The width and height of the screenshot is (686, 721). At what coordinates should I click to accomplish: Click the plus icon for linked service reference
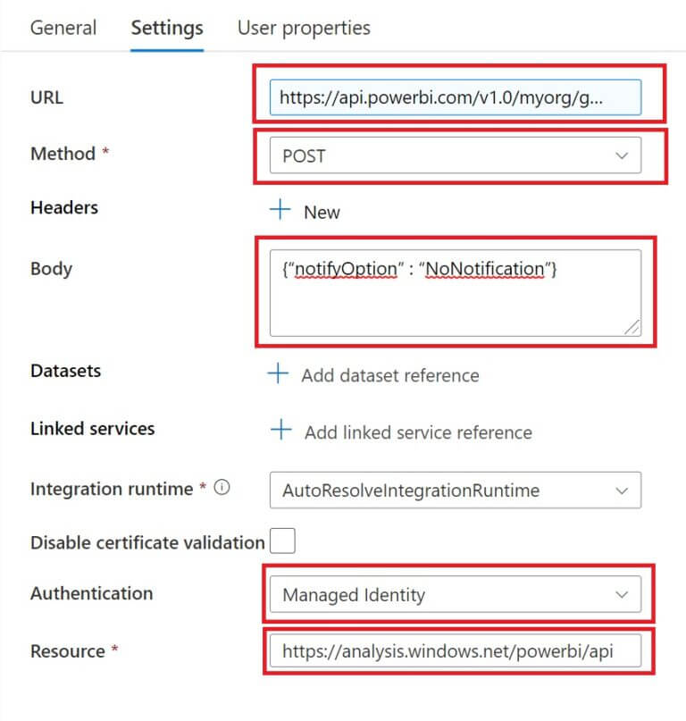click(x=280, y=431)
